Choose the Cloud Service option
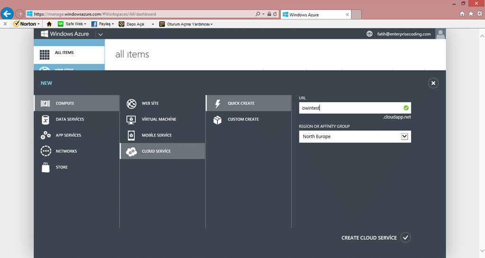 tap(162, 151)
